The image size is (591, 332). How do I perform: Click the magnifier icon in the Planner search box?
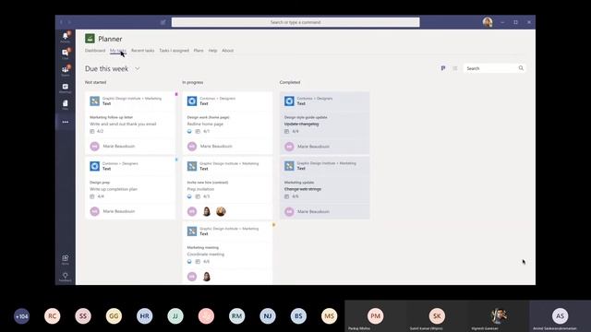521,68
